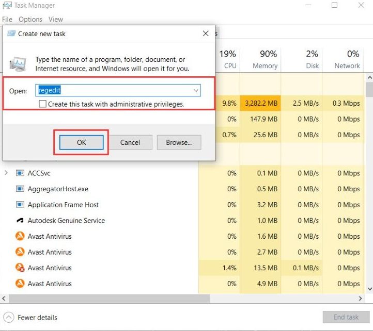The image size is (373, 331).
Task: Click the Avast Antivirus icon with 4.9 MB memory
Action: (20, 284)
